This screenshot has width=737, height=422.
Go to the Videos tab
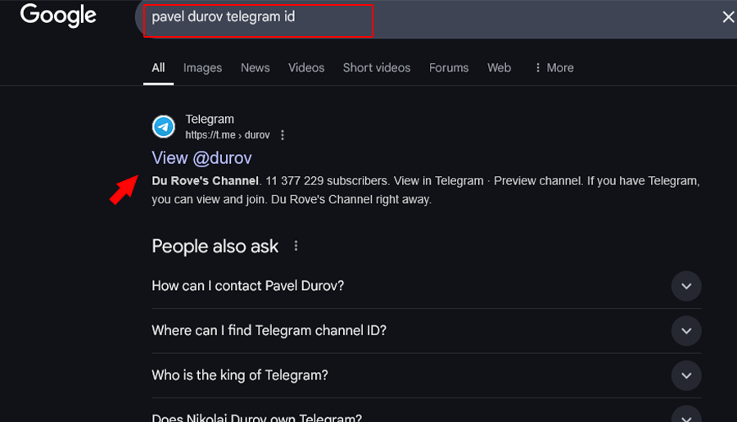pyautogui.click(x=306, y=68)
